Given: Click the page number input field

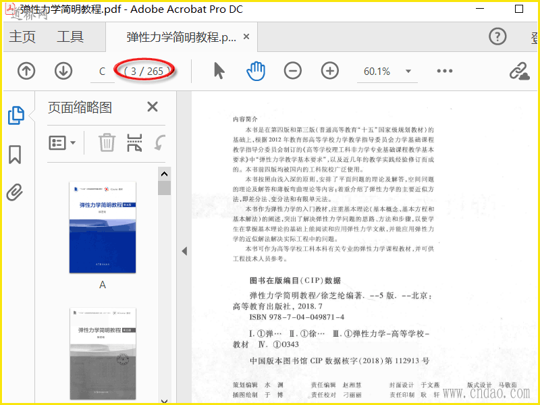Looking at the screenshot, I should click(x=103, y=72).
